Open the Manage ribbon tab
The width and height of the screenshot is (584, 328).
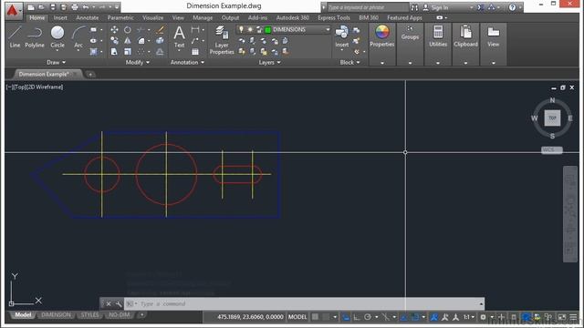coord(203,17)
